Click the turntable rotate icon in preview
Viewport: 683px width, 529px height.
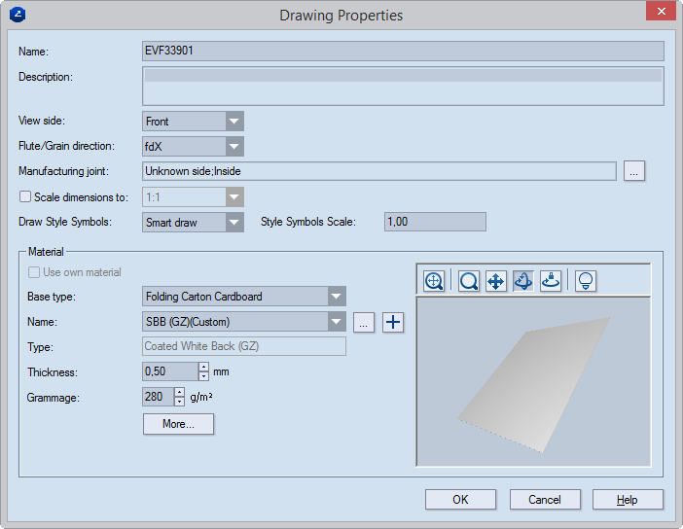tap(551, 281)
